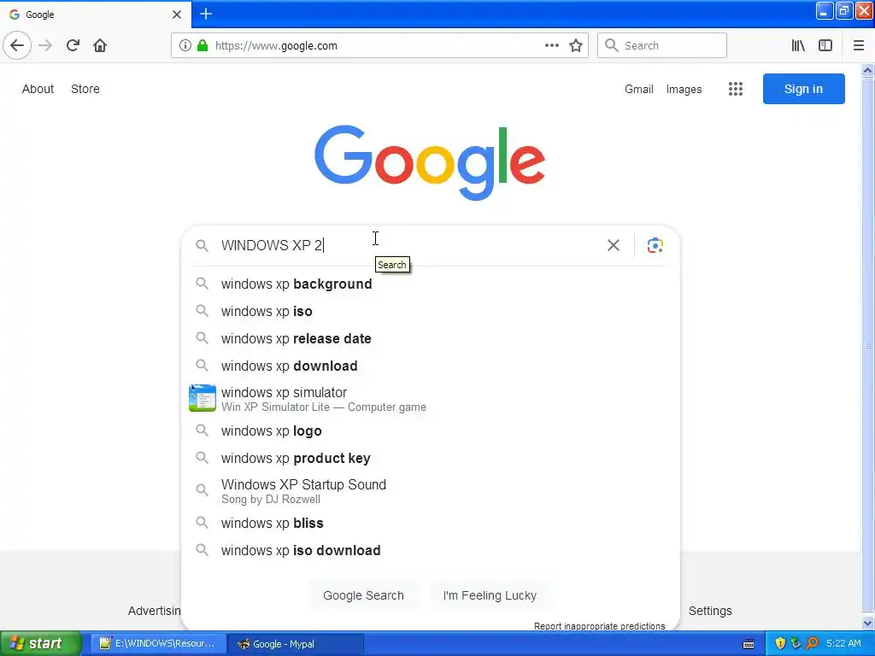Open the Library toolbar icon
875x656 pixels.
(798, 46)
